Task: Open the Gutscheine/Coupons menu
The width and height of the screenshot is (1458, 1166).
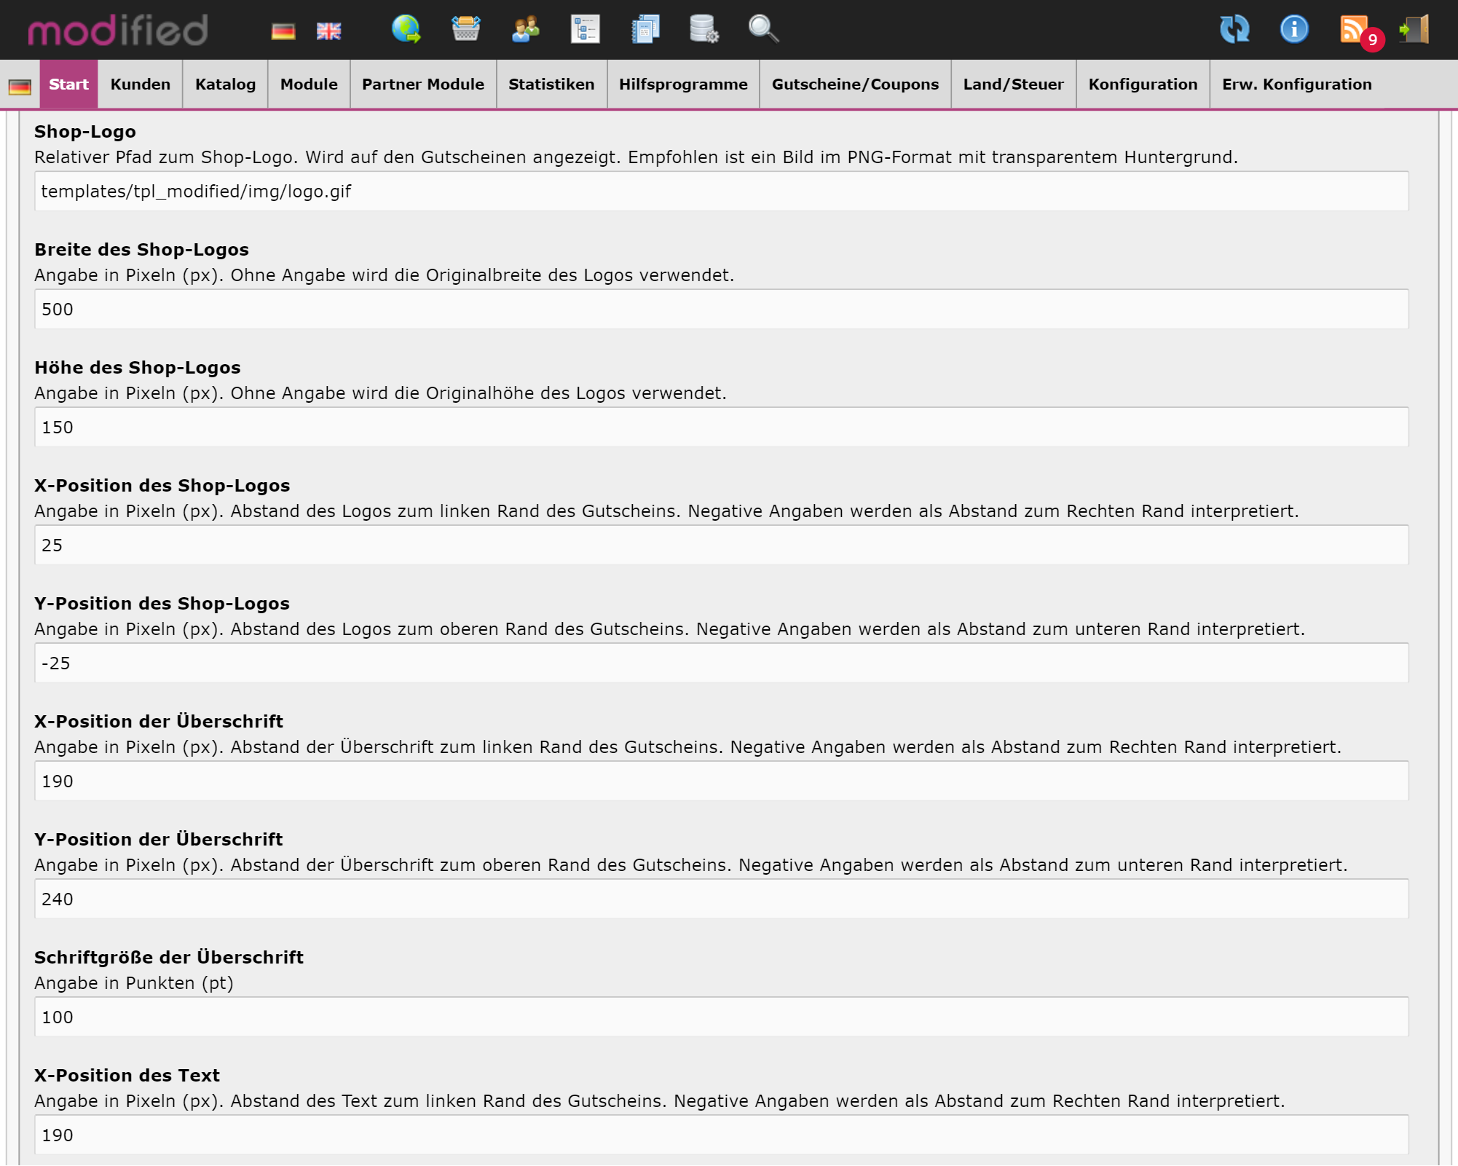Action: click(x=855, y=84)
